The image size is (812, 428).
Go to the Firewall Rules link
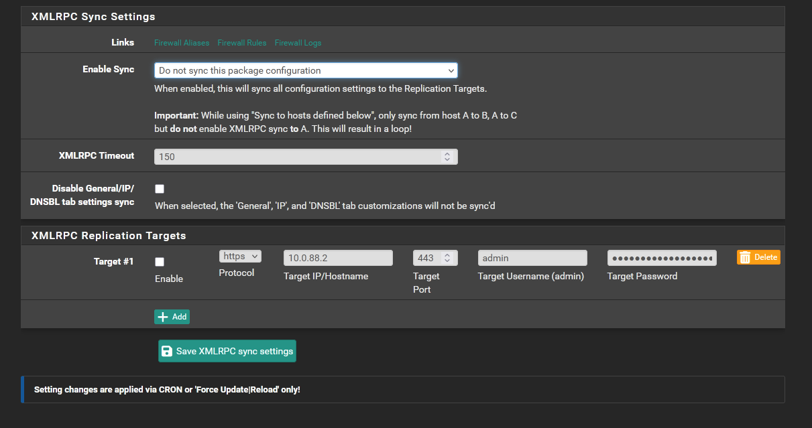click(x=242, y=43)
